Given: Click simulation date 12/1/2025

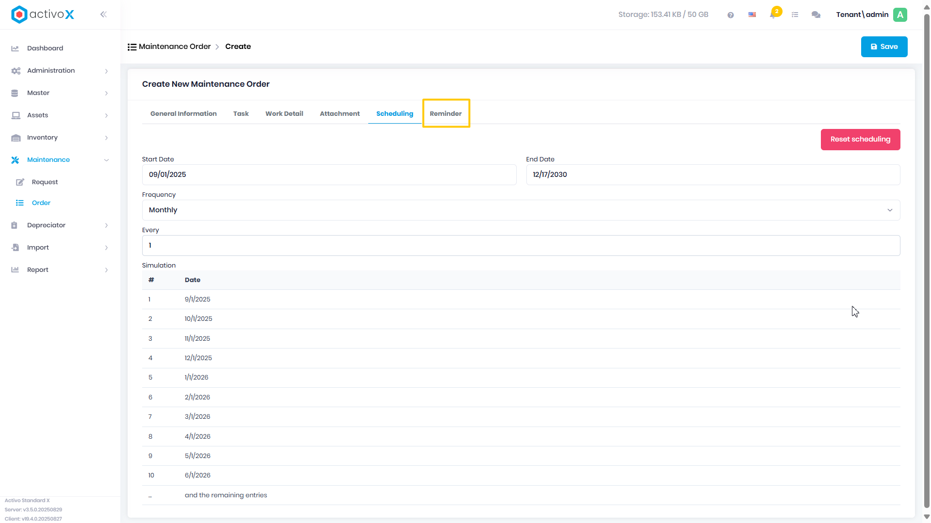Looking at the screenshot, I should 198,358.
